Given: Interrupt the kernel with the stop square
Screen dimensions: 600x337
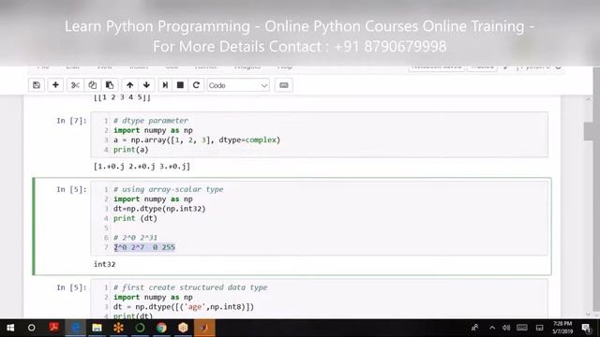Looking at the screenshot, I should pyautogui.click(x=180, y=85).
